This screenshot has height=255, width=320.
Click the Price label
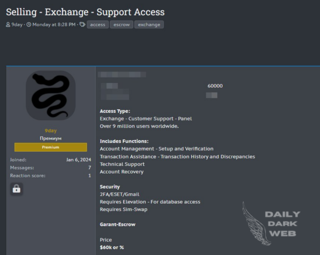pos(106,240)
